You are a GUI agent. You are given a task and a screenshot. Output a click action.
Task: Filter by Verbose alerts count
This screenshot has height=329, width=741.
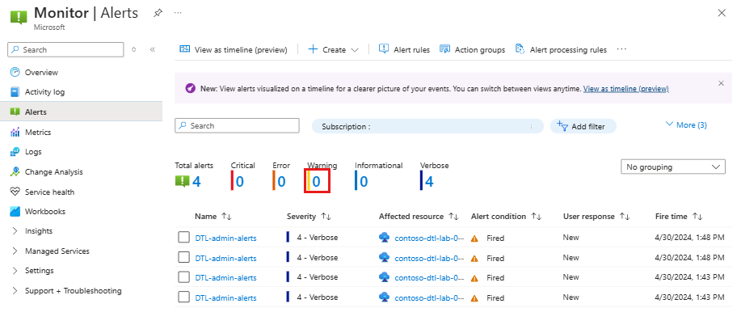click(429, 182)
